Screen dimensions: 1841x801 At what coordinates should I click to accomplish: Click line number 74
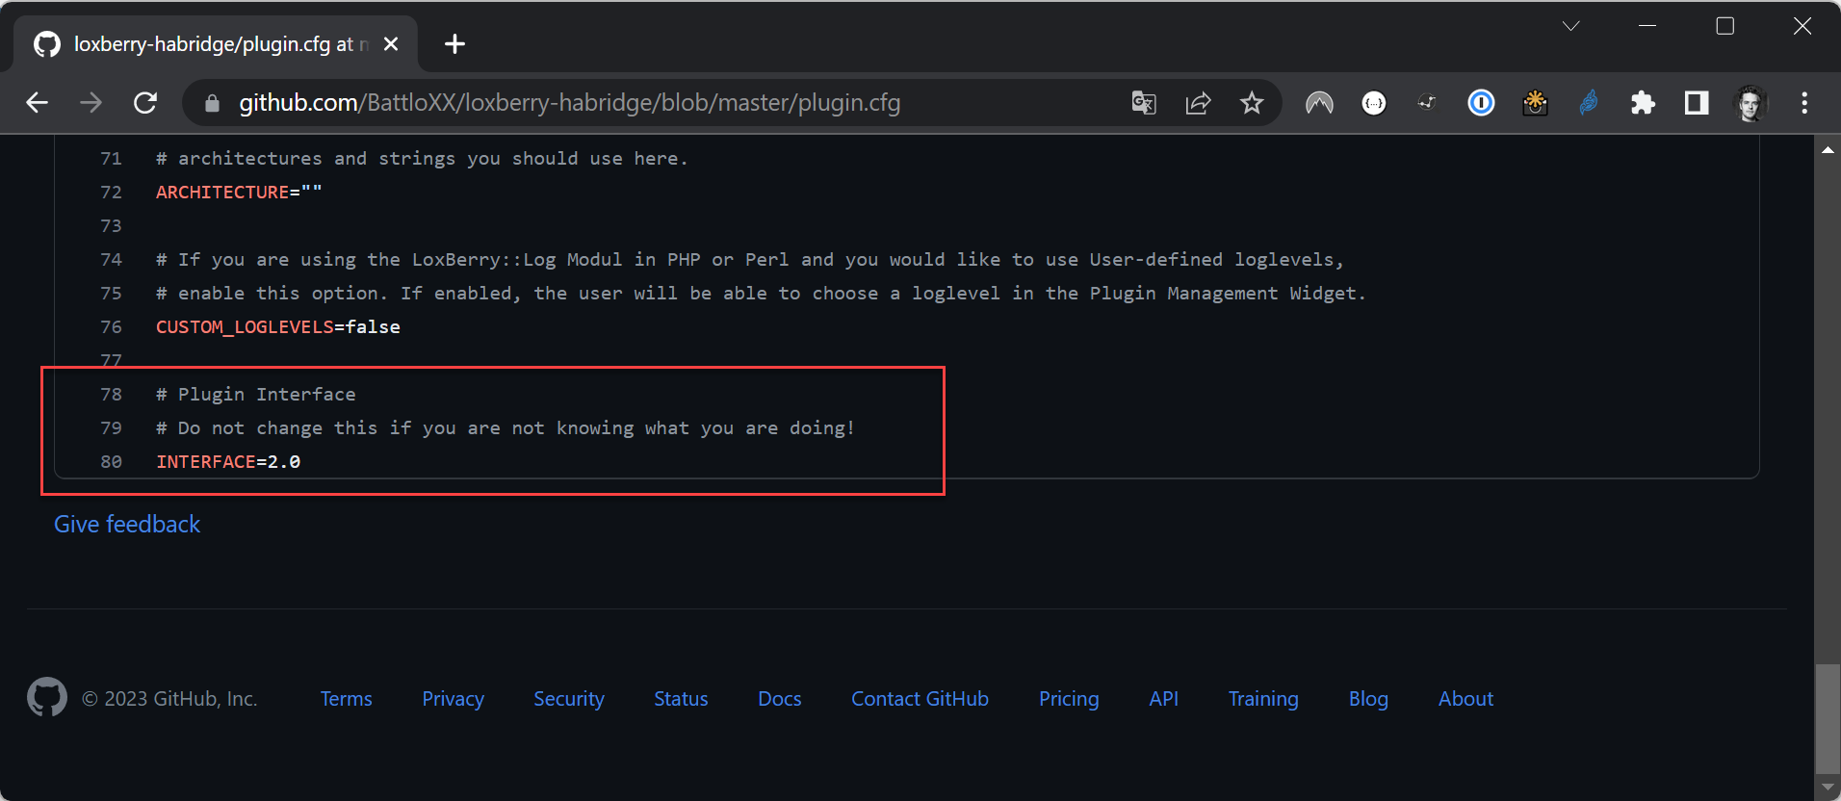(111, 260)
